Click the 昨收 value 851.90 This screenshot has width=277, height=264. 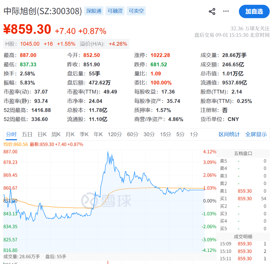tap(92, 64)
